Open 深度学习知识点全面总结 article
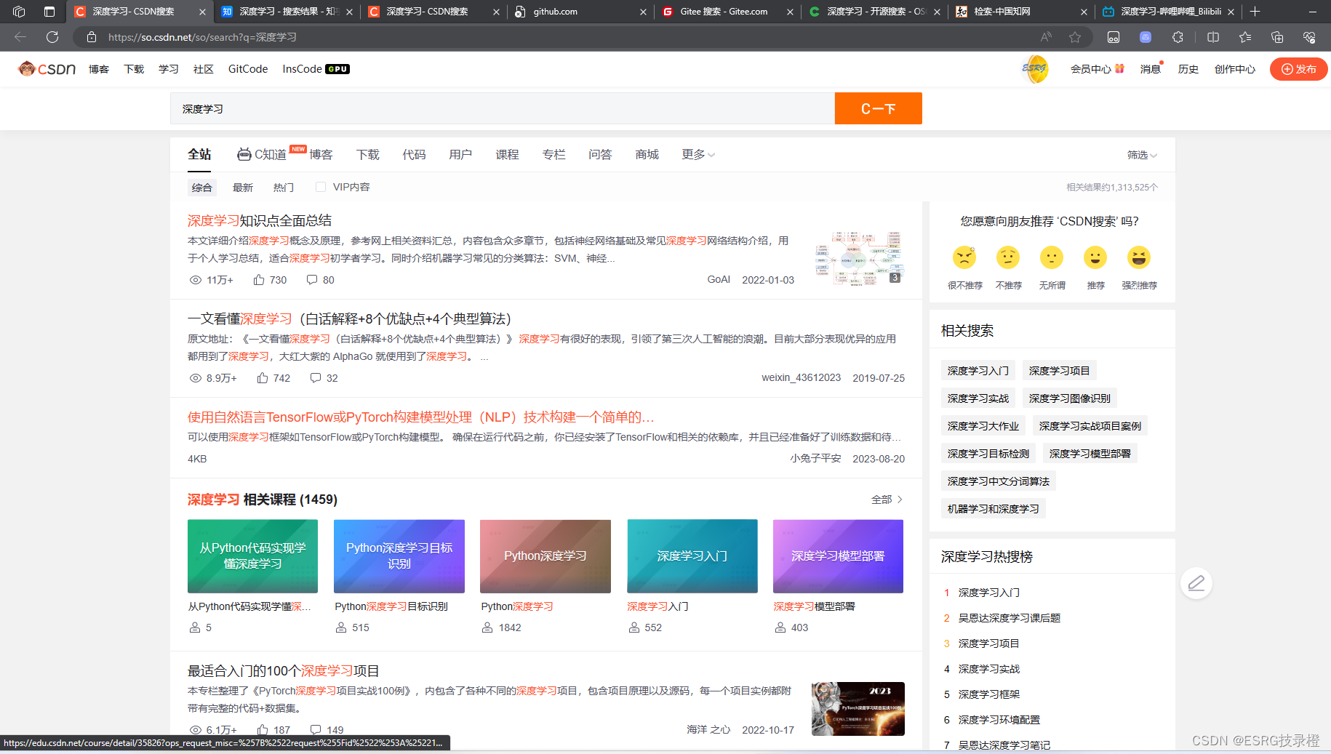The image size is (1331, 754). coord(260,220)
